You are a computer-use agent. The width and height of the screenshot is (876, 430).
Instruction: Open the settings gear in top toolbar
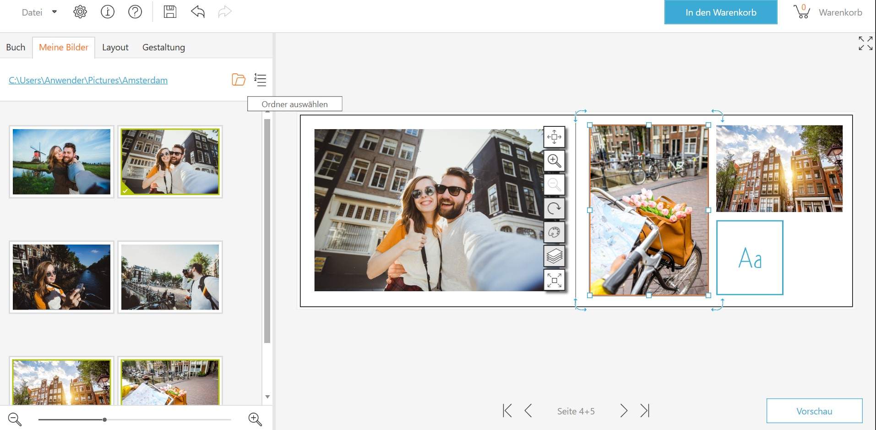coord(80,12)
